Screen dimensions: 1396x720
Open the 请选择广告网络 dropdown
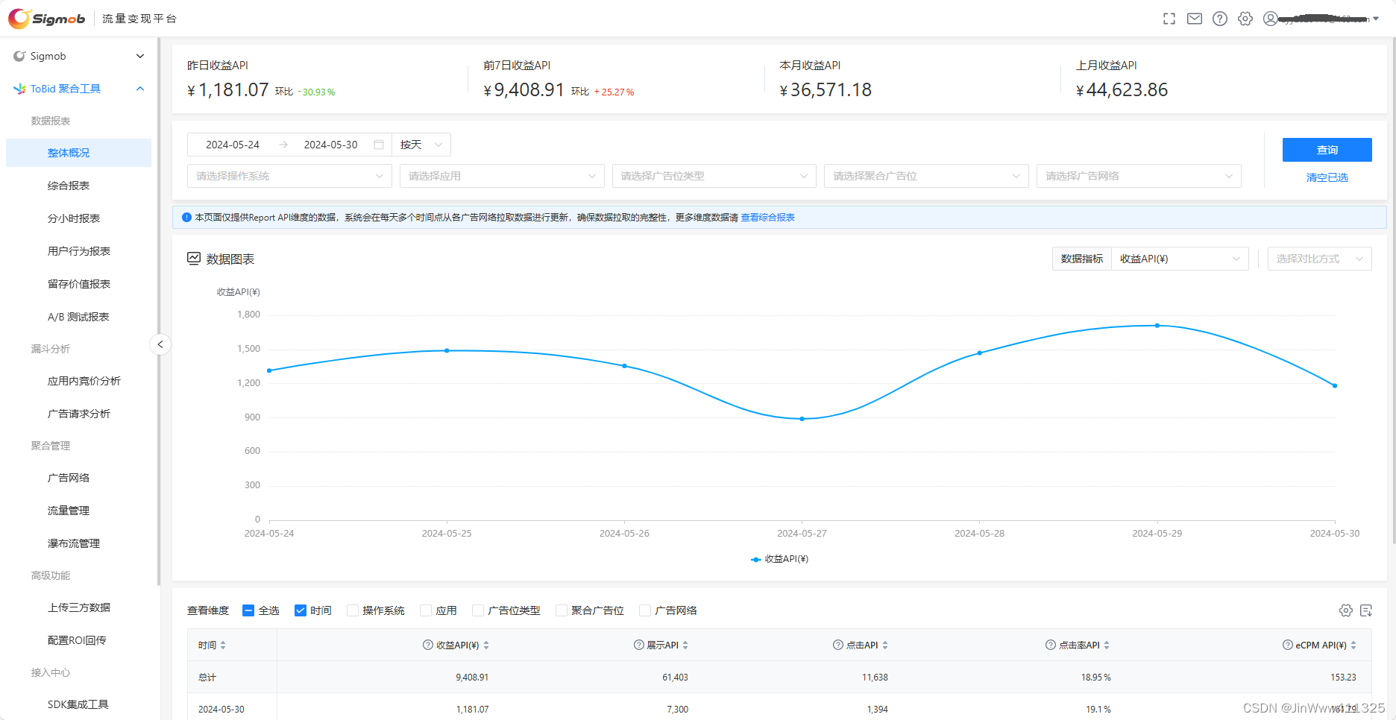pyautogui.click(x=1139, y=176)
